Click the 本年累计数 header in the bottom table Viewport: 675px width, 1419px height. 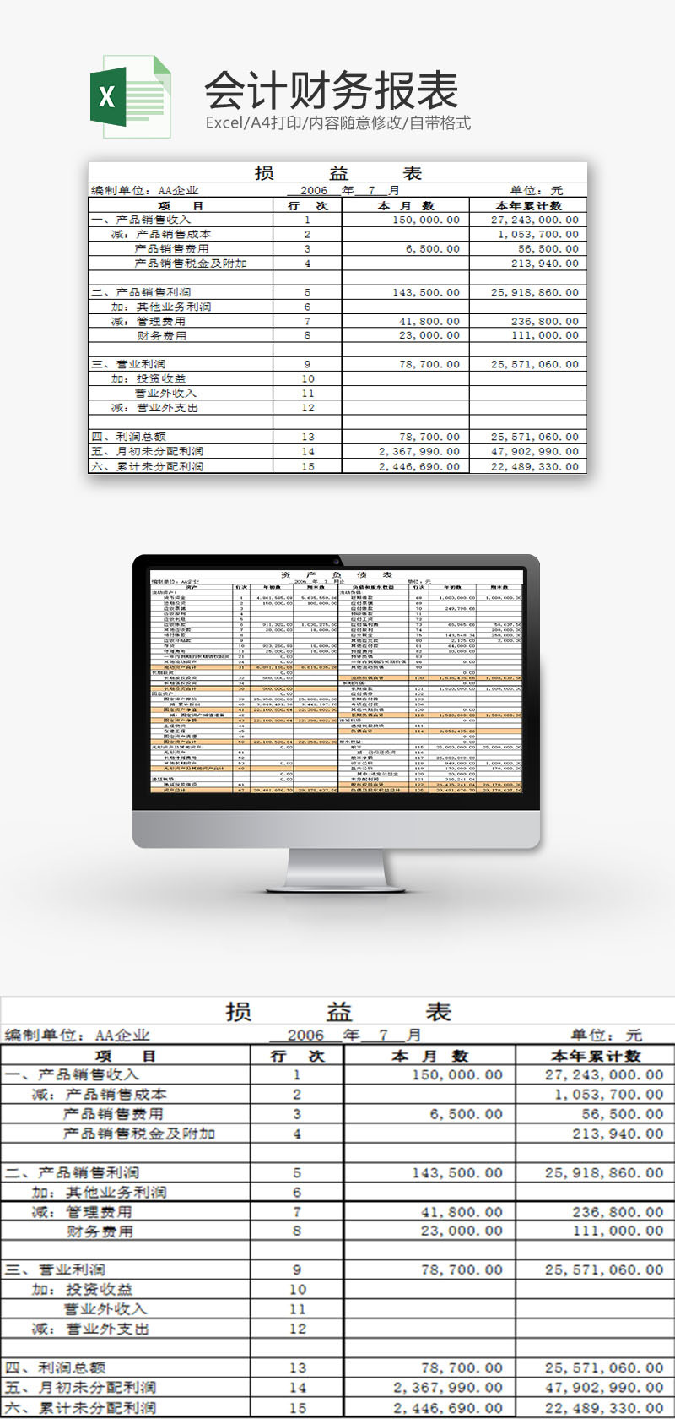coord(596,1055)
